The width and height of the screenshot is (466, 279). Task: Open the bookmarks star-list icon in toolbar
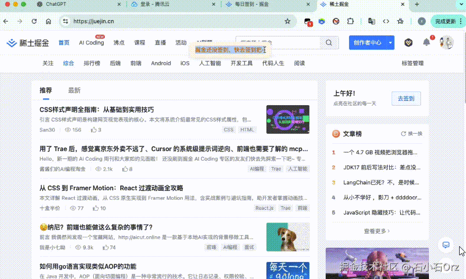point(400,21)
